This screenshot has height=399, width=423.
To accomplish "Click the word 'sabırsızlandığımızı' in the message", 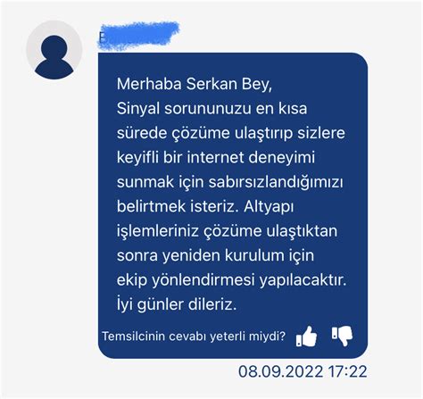I will (x=276, y=182).
